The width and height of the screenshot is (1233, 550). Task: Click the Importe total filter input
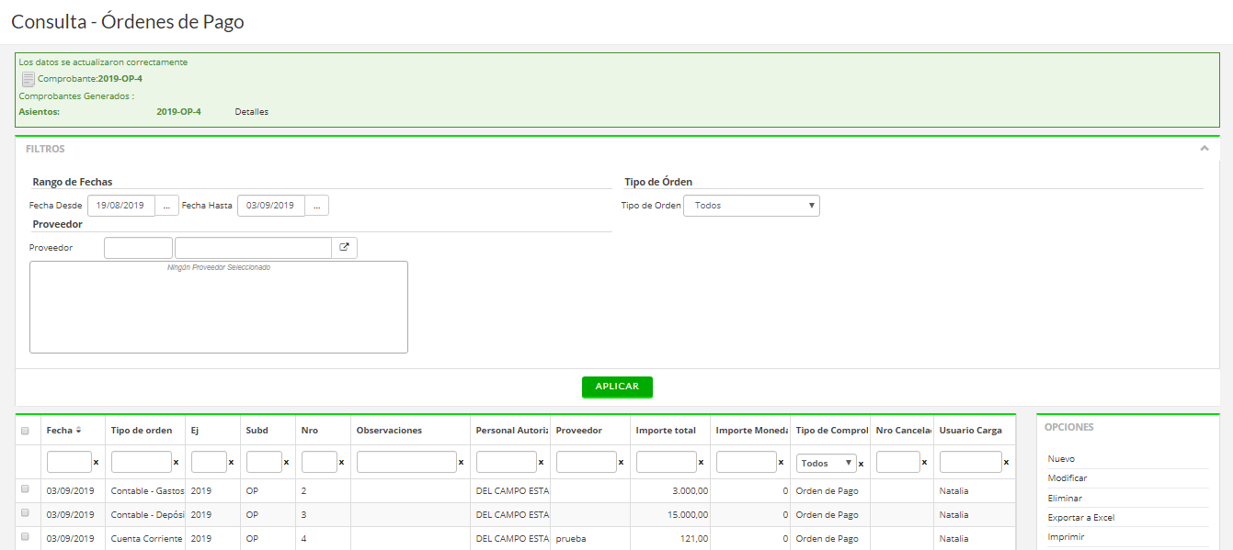click(667, 462)
